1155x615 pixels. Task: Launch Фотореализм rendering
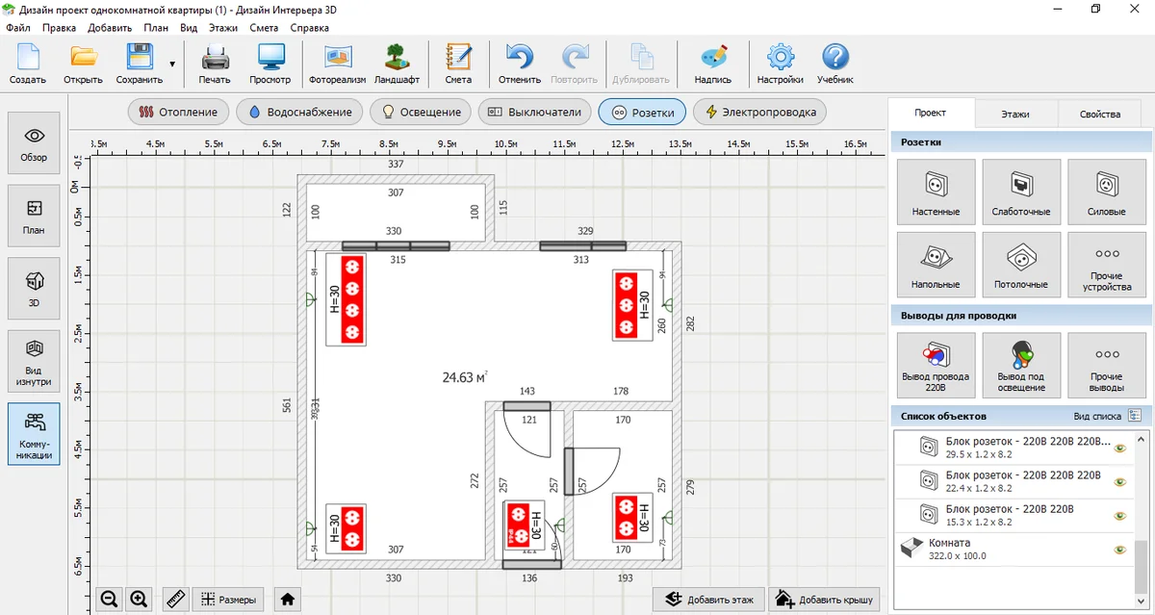click(x=337, y=64)
